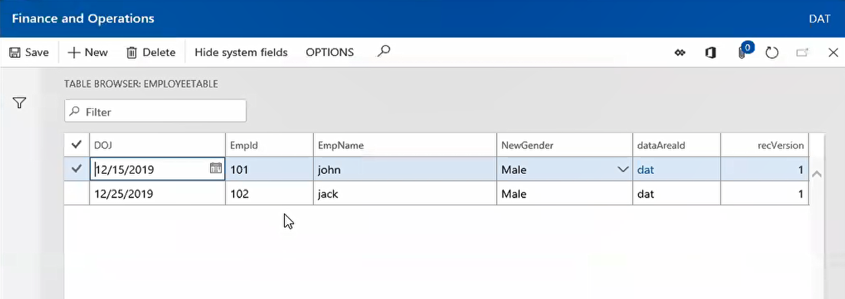Screen dimensions: 845x299
Task: Close the table browser form
Action: (x=833, y=52)
